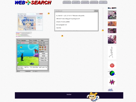Click the Mood hearts indicator
The image size is (136, 102).
click(x=23, y=43)
